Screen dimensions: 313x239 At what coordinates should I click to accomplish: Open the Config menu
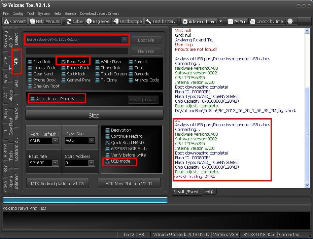[18, 13]
